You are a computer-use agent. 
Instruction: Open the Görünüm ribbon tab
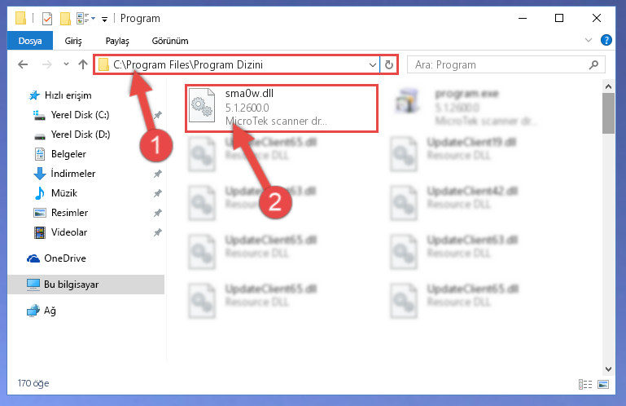(170, 41)
